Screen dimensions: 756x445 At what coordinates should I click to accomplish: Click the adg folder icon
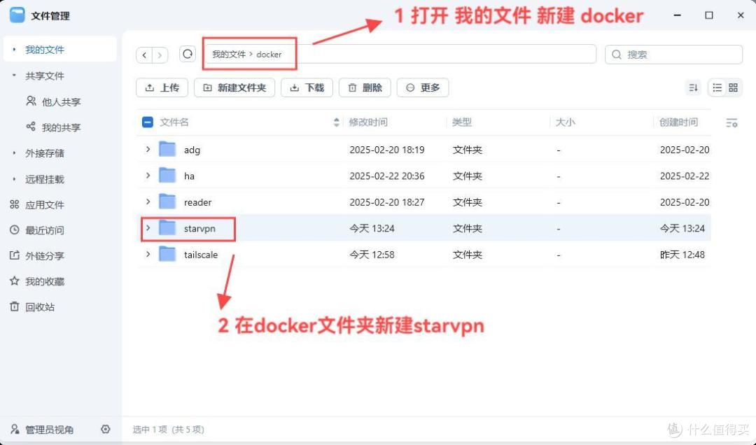pos(167,150)
